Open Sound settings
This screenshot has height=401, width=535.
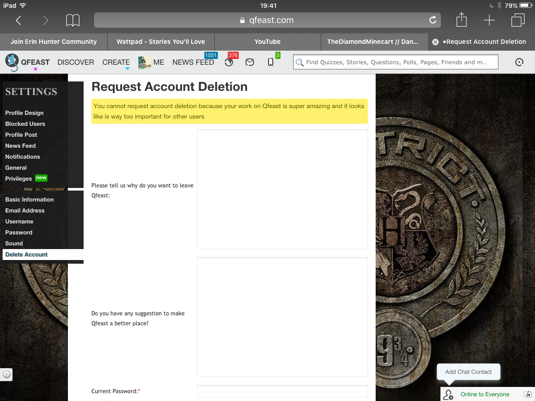14,243
